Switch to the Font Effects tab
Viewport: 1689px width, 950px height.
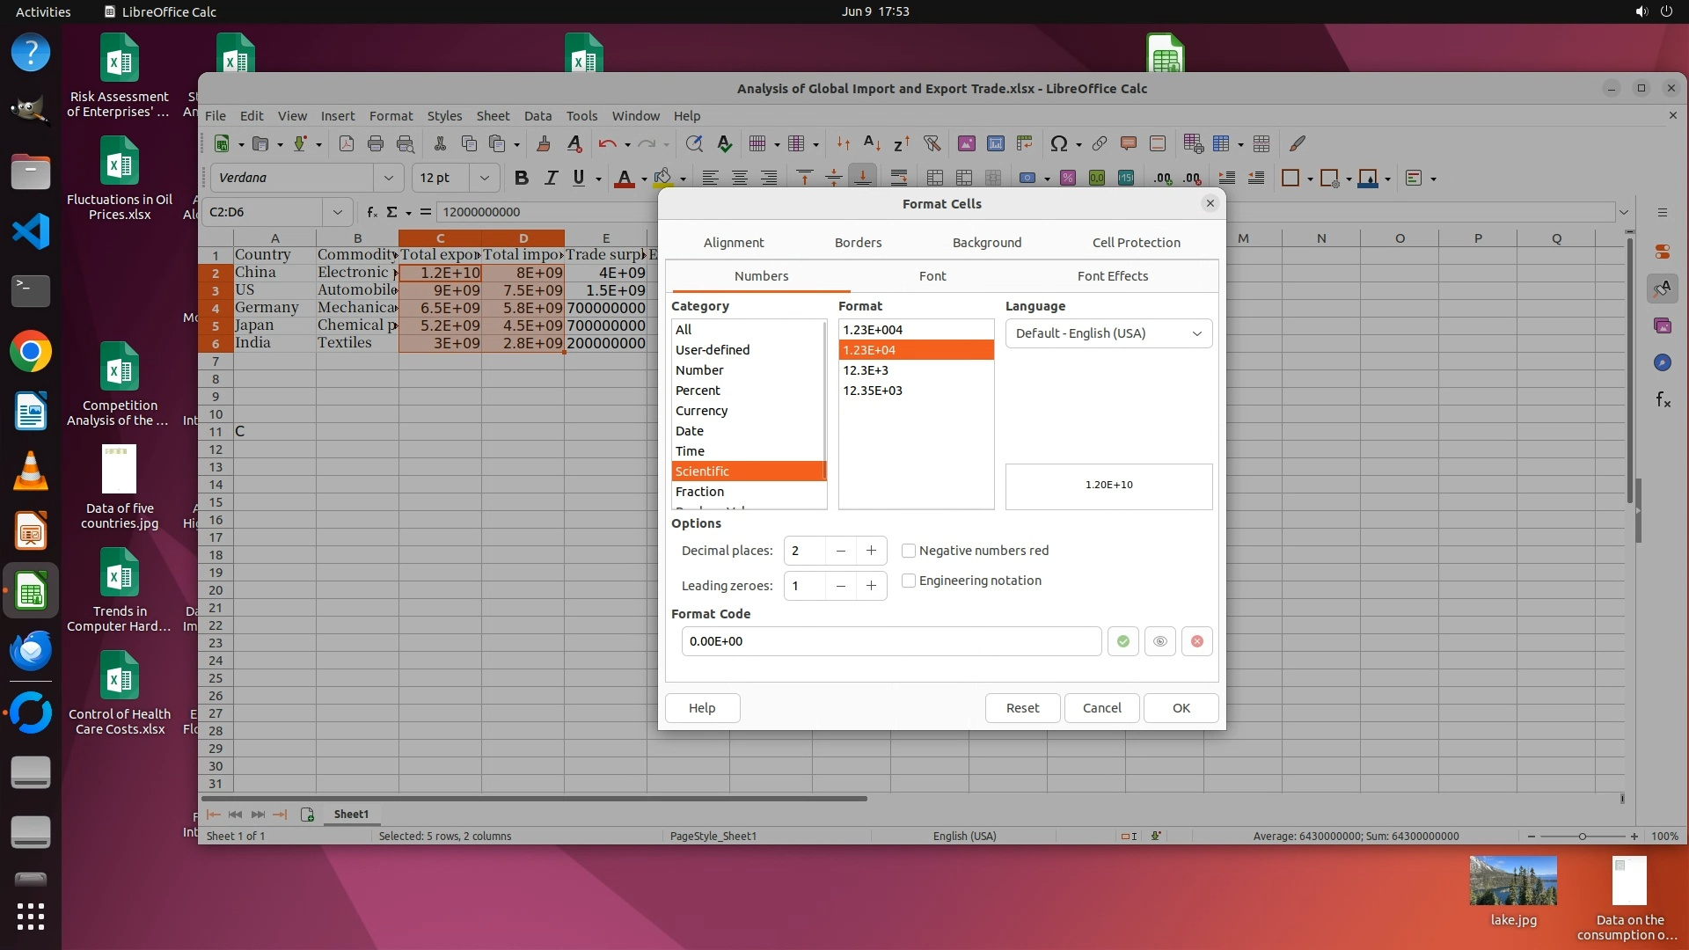1112,276
